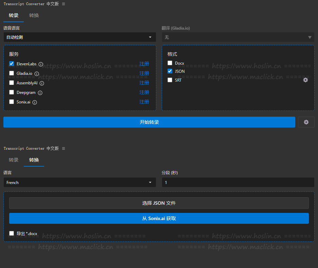Enable the Deepgram service checkbox

[12, 92]
